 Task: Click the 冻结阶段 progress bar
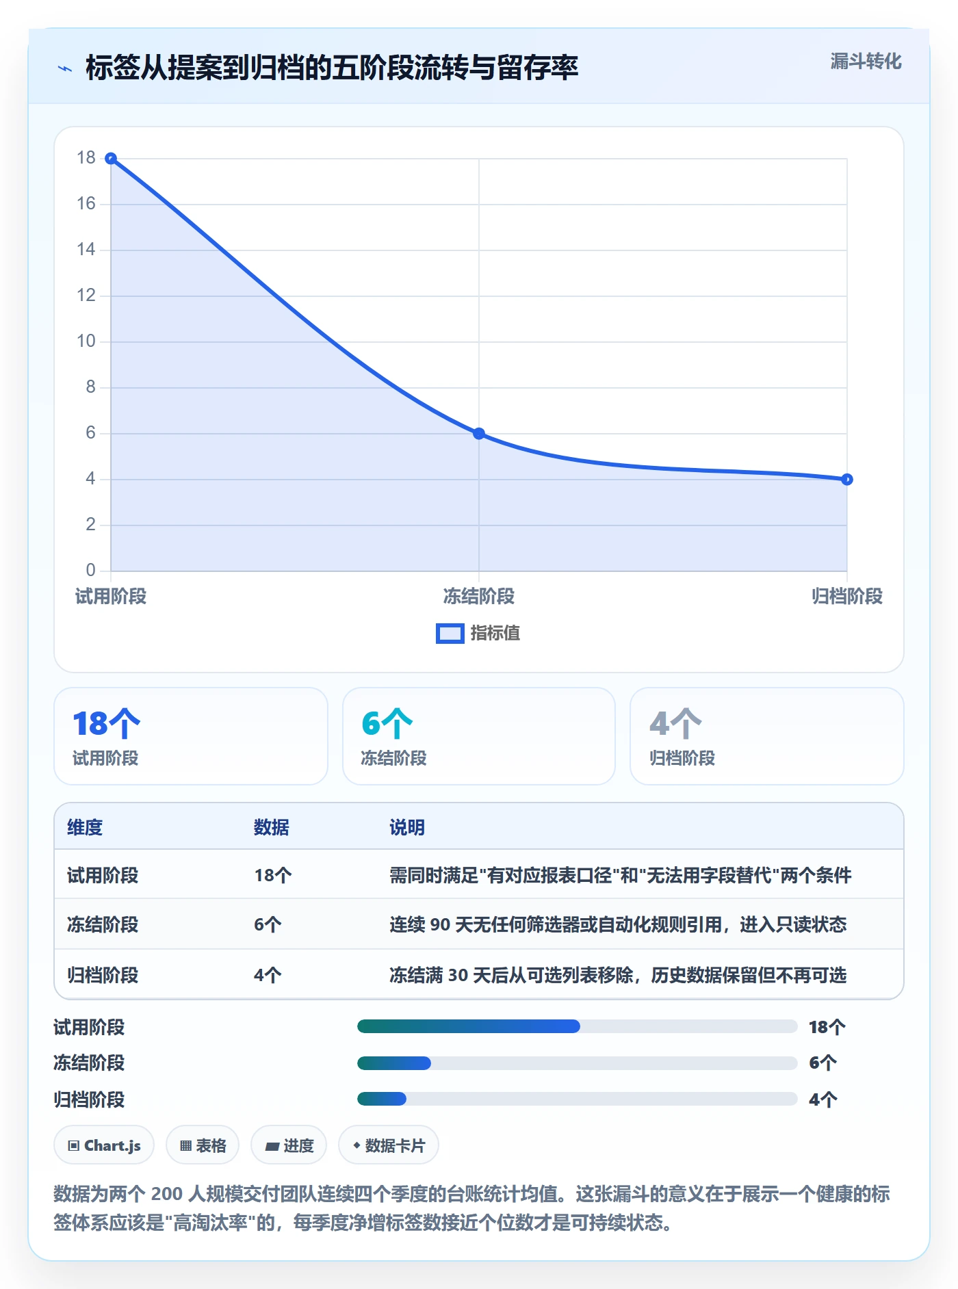click(577, 1063)
